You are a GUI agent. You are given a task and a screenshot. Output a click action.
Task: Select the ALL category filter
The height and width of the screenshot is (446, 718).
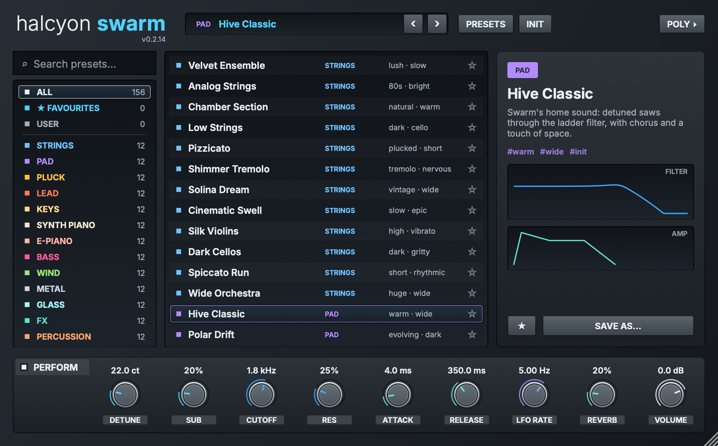point(85,92)
